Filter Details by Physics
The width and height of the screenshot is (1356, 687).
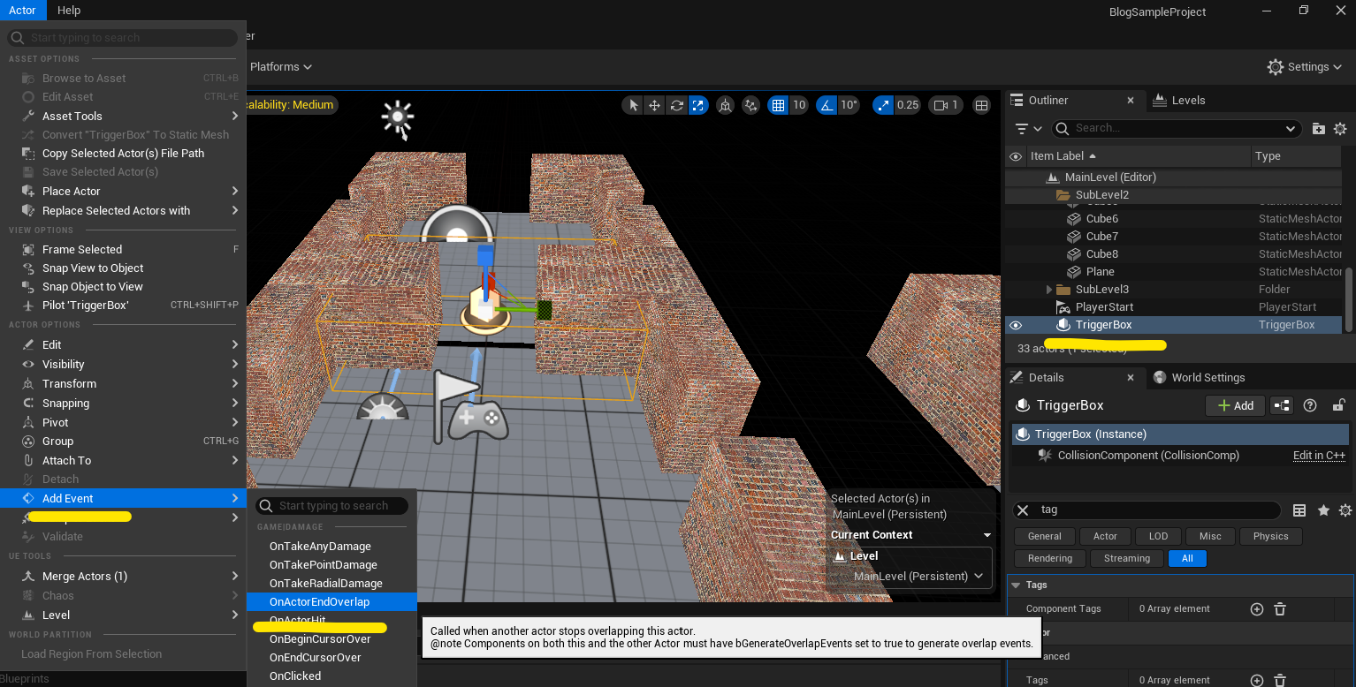[1271, 536]
